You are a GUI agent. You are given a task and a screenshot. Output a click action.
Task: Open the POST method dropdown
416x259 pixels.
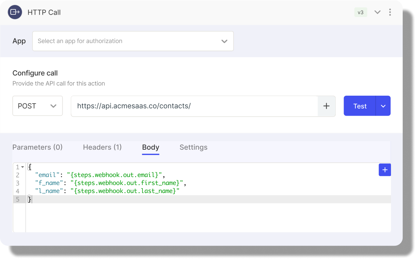click(37, 106)
